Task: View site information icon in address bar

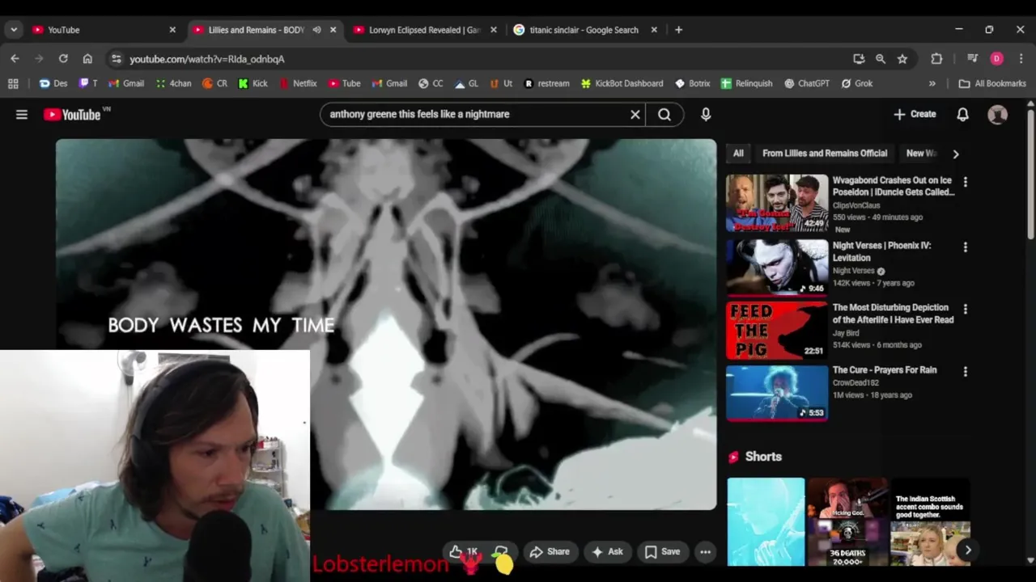Action: click(x=117, y=59)
